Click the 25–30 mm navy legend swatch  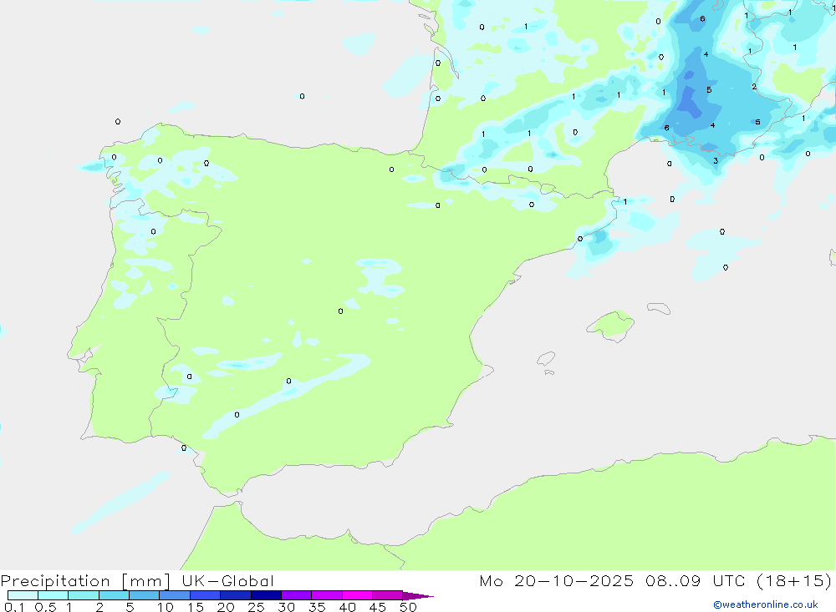tap(266, 595)
